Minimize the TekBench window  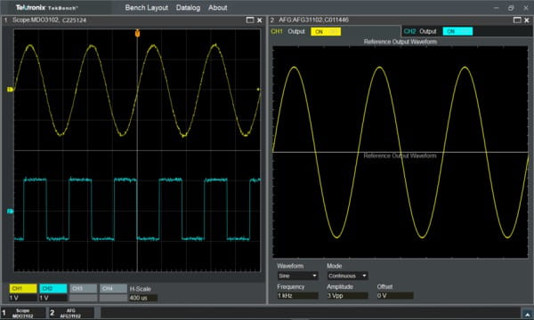click(x=496, y=7)
